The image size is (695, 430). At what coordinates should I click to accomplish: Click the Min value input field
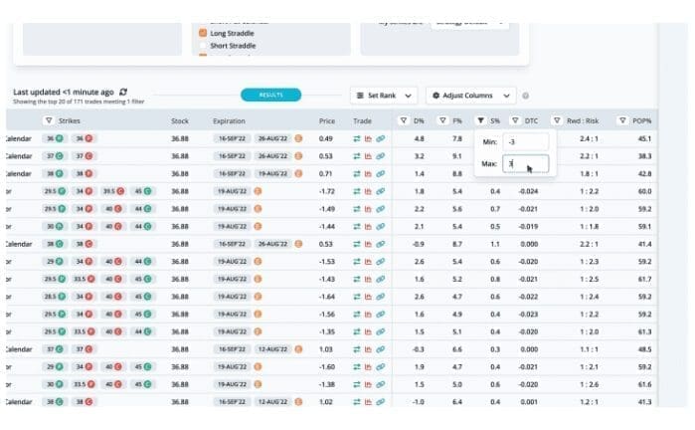point(524,141)
